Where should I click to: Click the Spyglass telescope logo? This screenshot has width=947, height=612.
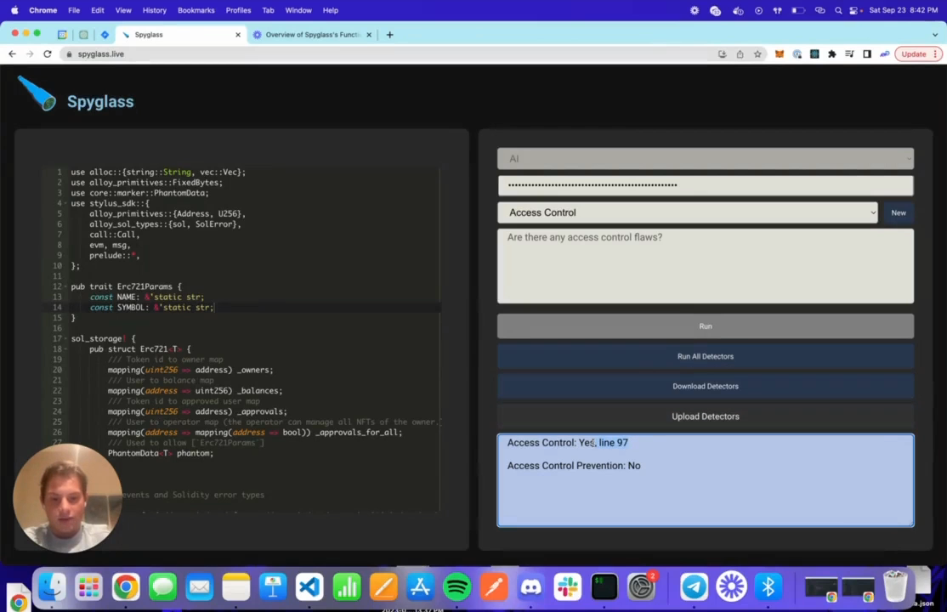tap(37, 93)
